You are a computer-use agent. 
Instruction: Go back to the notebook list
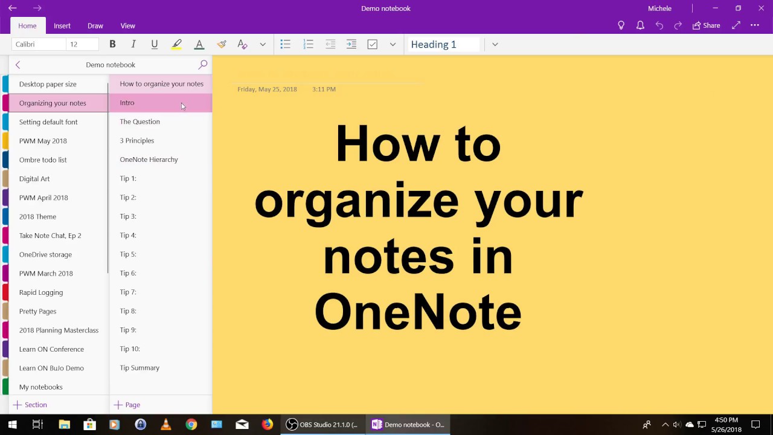(x=18, y=65)
